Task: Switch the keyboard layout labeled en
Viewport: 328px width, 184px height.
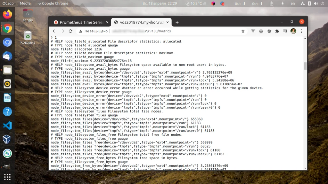Action: coord(292,4)
